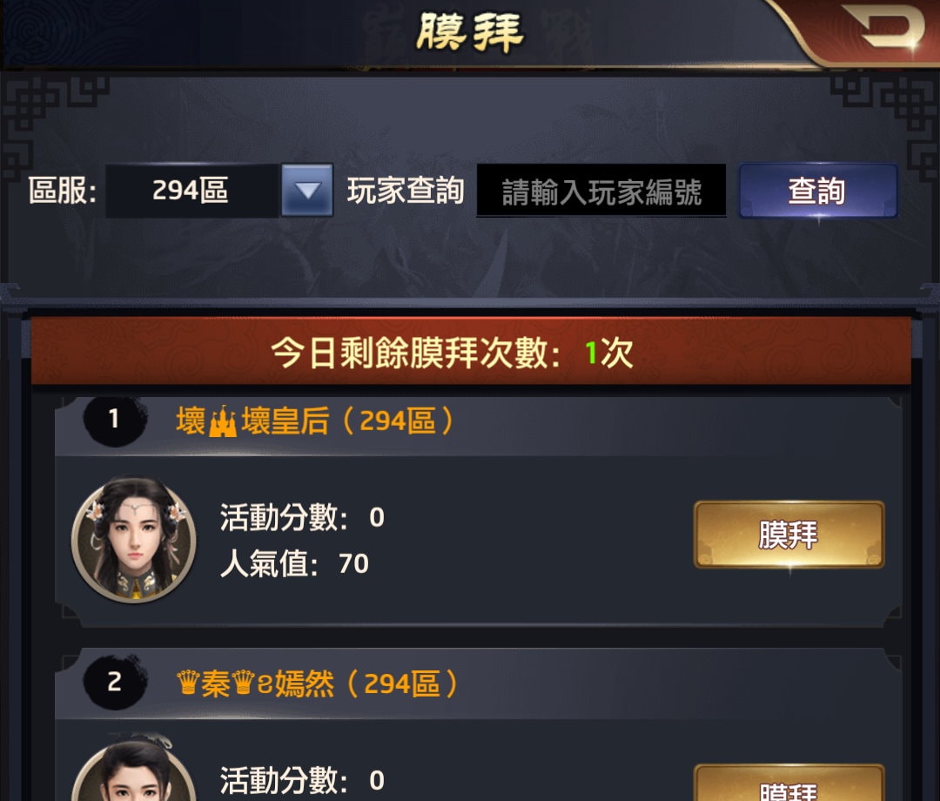Click the rank 2 badge icon
The height and width of the screenshot is (801, 940).
pyautogui.click(x=115, y=683)
